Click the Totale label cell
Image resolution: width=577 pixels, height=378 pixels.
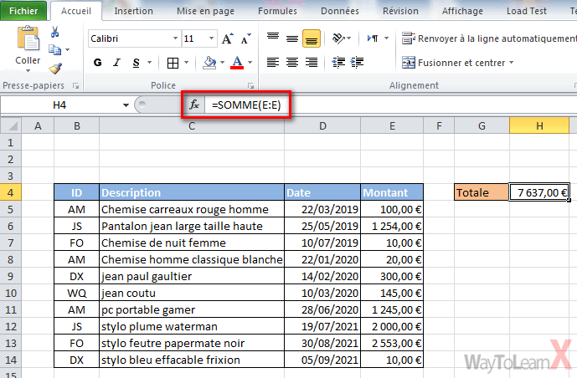[482, 192]
